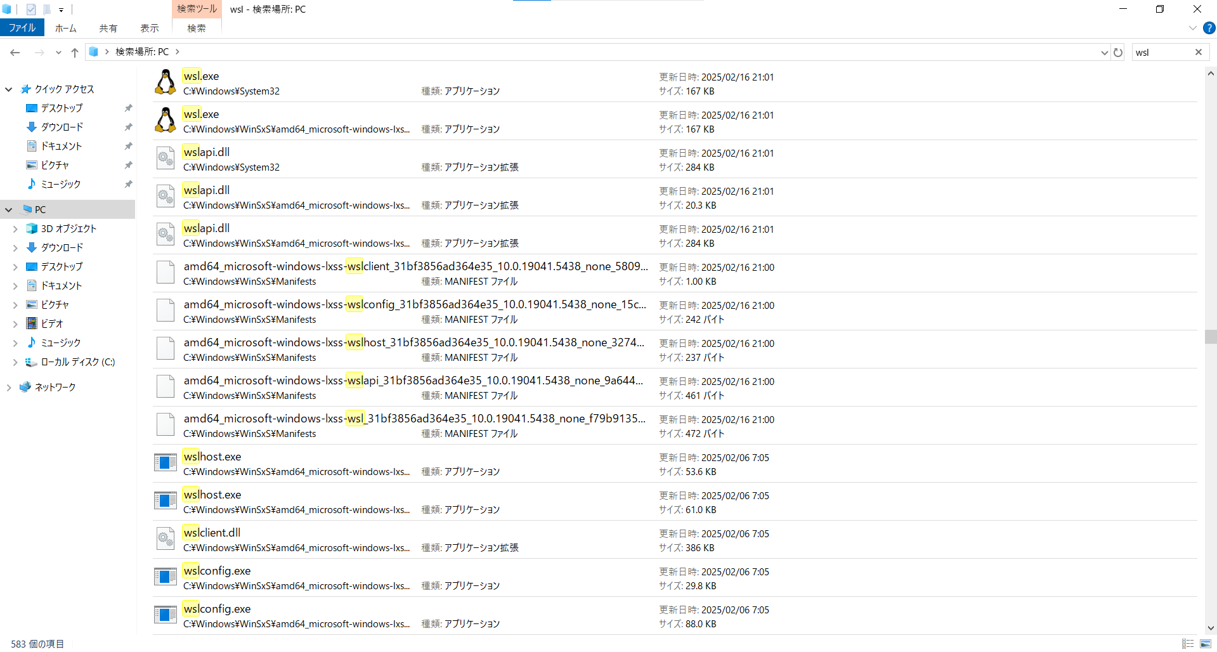Select wslhost.exe sized 61.0 KB

(675, 501)
